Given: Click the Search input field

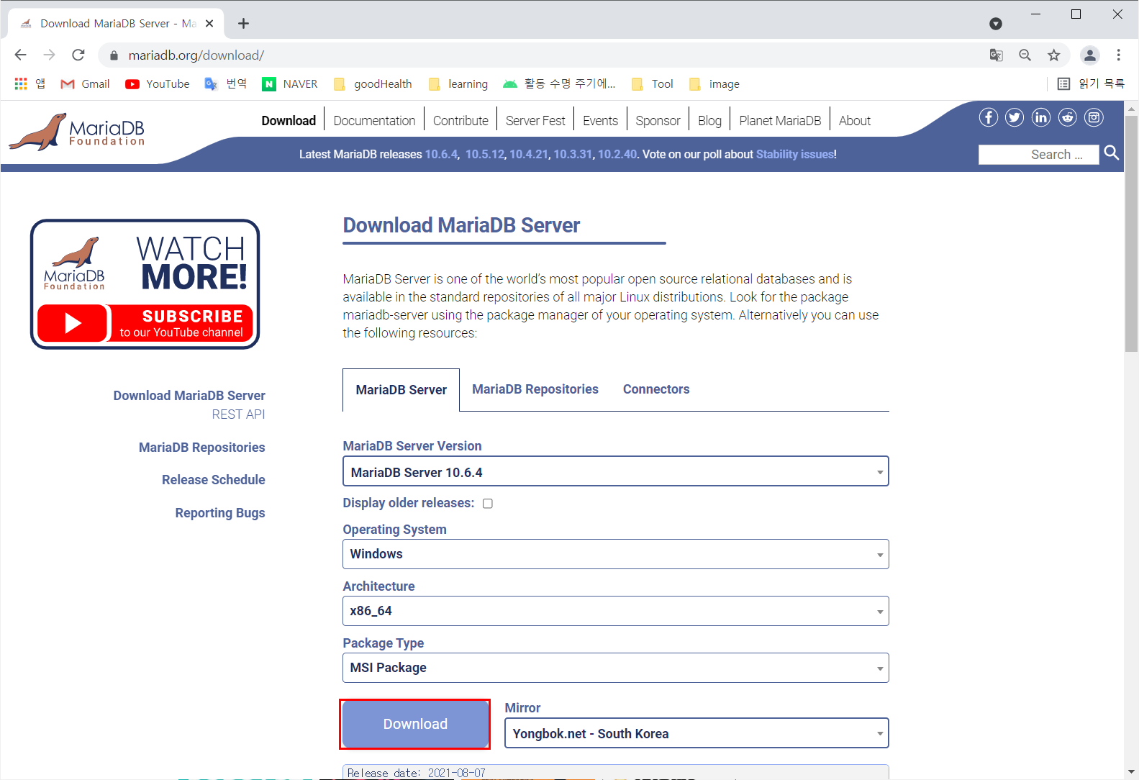Looking at the screenshot, I should coord(1038,154).
